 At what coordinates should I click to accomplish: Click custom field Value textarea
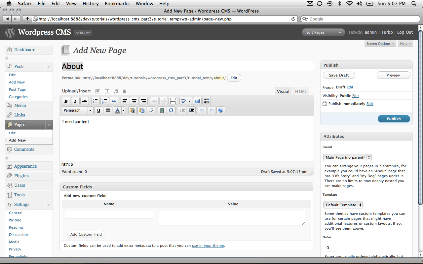click(232, 218)
